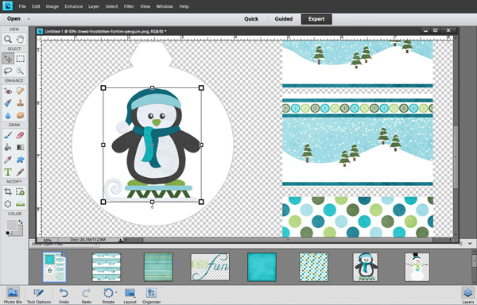Select the Rectangular Marquee tool

20,58
